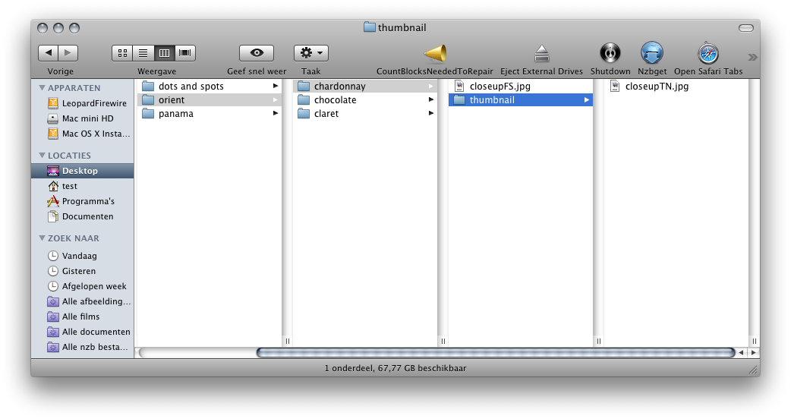This screenshot has height=419, width=791.
Task: Collapse the ZOEK NAAR sidebar section
Action: point(43,238)
